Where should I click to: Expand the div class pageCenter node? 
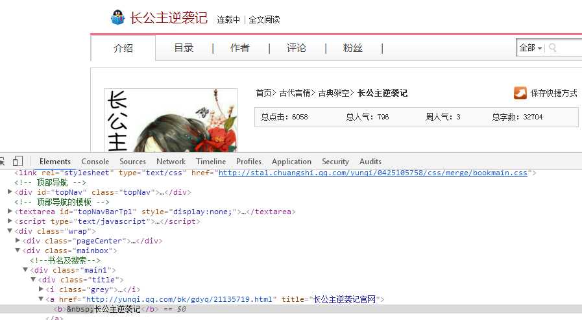18,241
